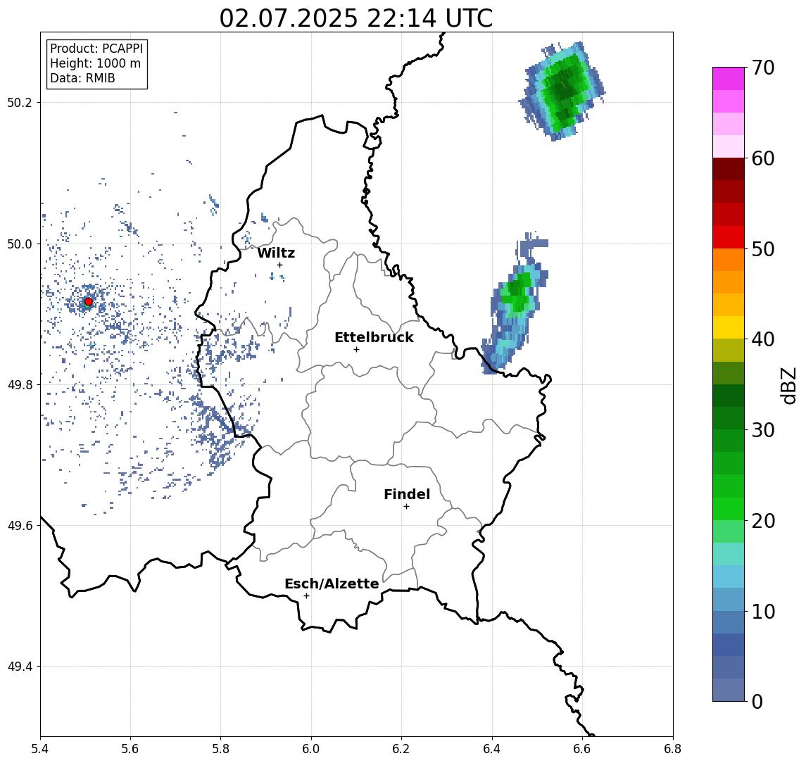This screenshot has width=806, height=763.
Task: Click the colorbar tick label 30
Action: pyautogui.click(x=763, y=429)
